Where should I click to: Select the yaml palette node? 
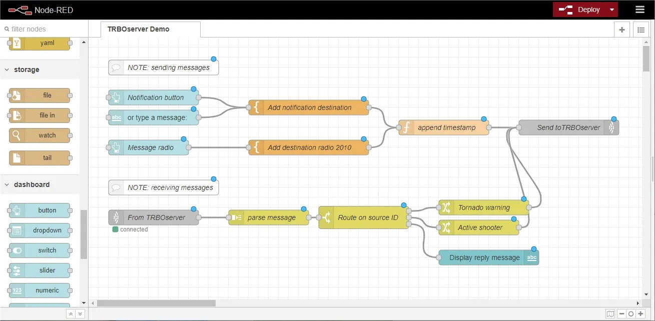(x=40, y=43)
